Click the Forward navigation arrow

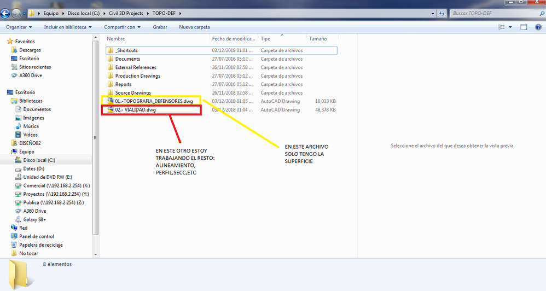[x=16, y=14]
